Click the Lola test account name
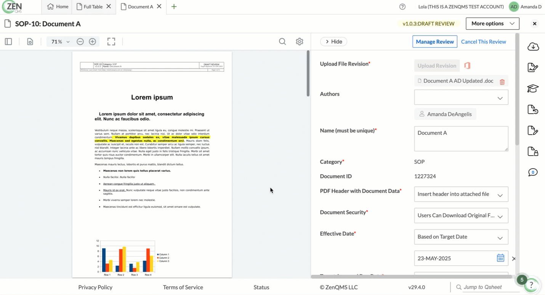Image resolution: width=545 pixels, height=295 pixels. pos(461,6)
